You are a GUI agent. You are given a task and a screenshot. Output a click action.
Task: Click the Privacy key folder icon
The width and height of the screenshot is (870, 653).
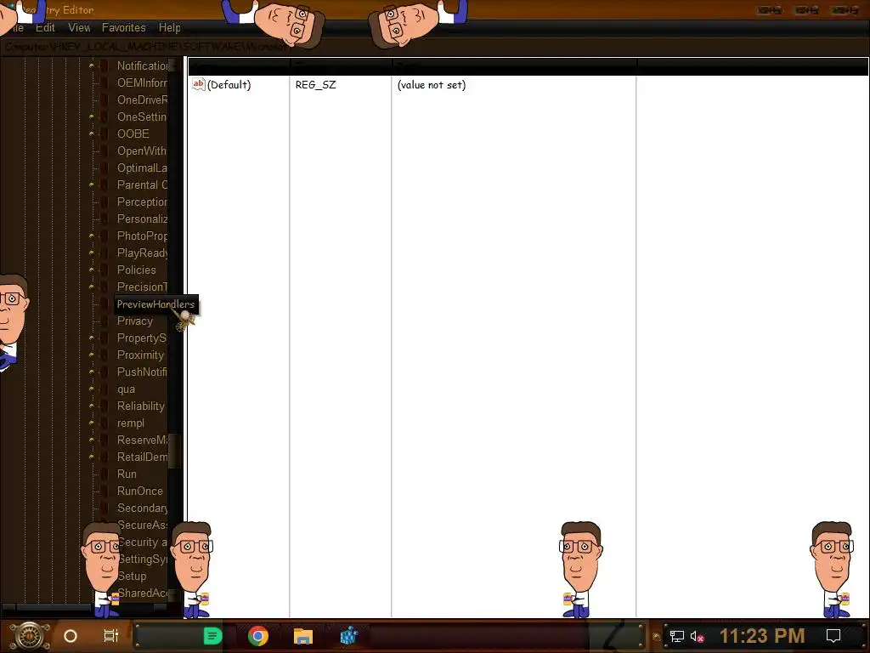(105, 321)
